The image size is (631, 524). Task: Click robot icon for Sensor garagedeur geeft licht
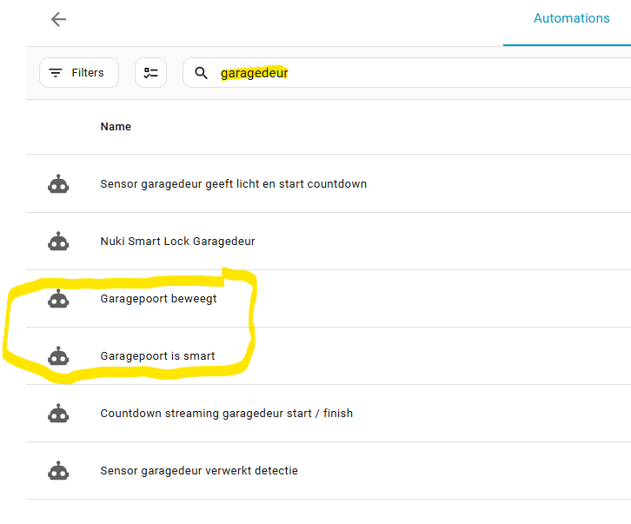tap(58, 184)
